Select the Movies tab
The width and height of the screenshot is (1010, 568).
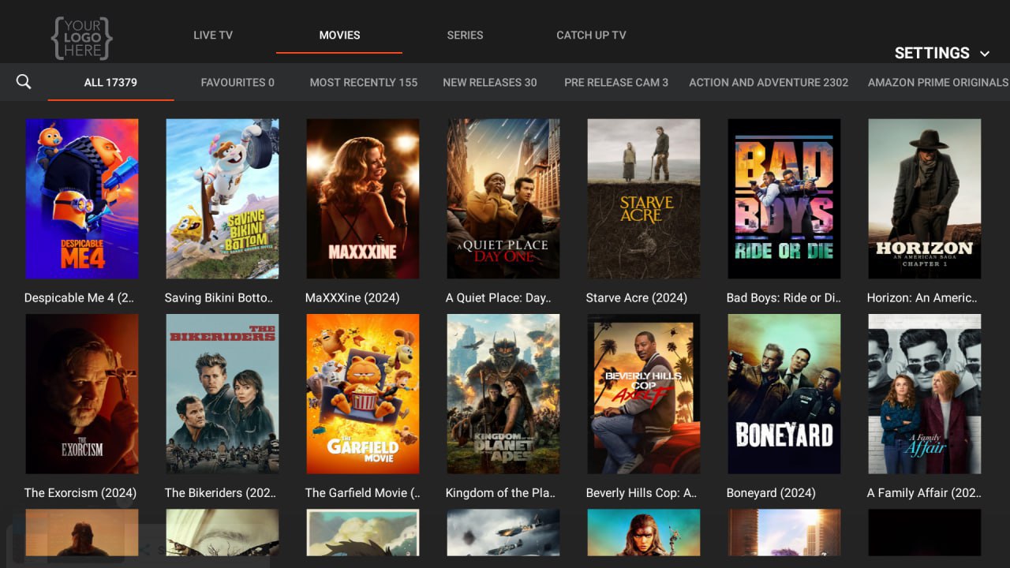[x=339, y=35]
